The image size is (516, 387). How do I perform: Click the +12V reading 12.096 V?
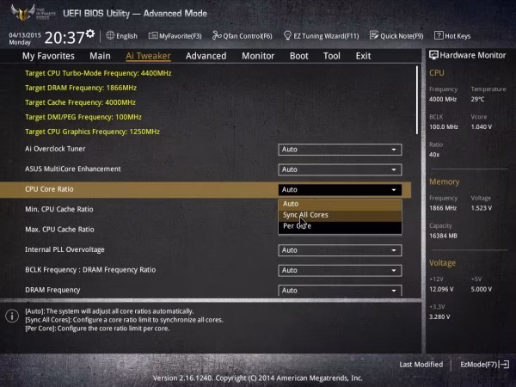[441, 289]
